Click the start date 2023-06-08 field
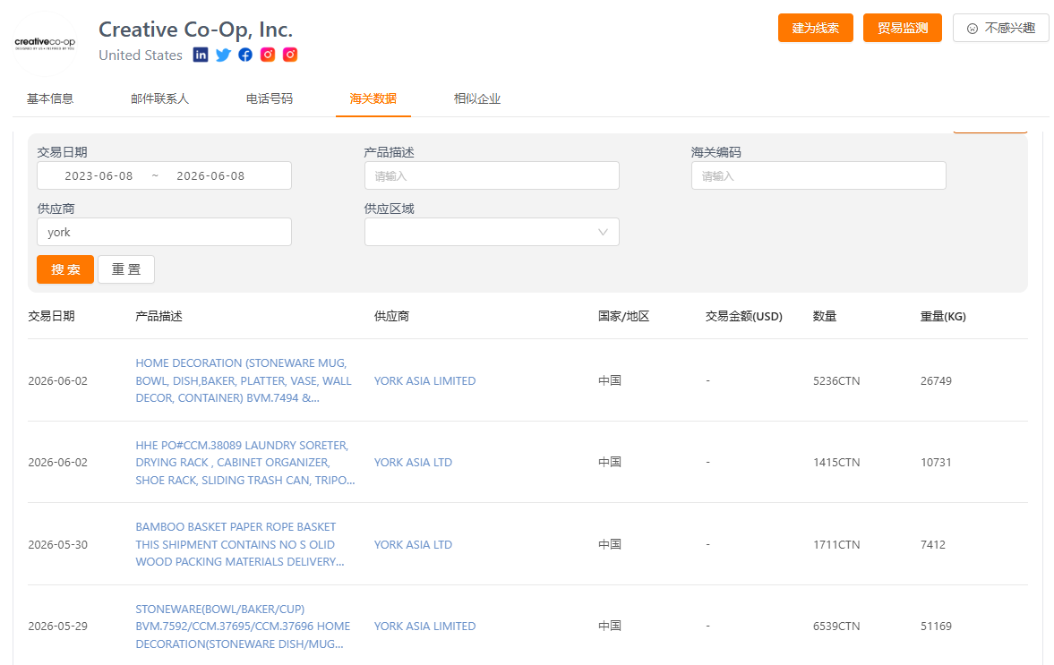The height and width of the screenshot is (665, 1054). [x=99, y=176]
